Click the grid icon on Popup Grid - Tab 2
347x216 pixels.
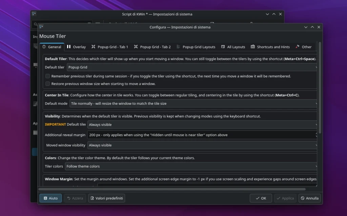[x=136, y=47]
